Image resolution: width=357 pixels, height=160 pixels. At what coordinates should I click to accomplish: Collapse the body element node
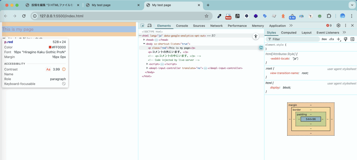[144, 44]
